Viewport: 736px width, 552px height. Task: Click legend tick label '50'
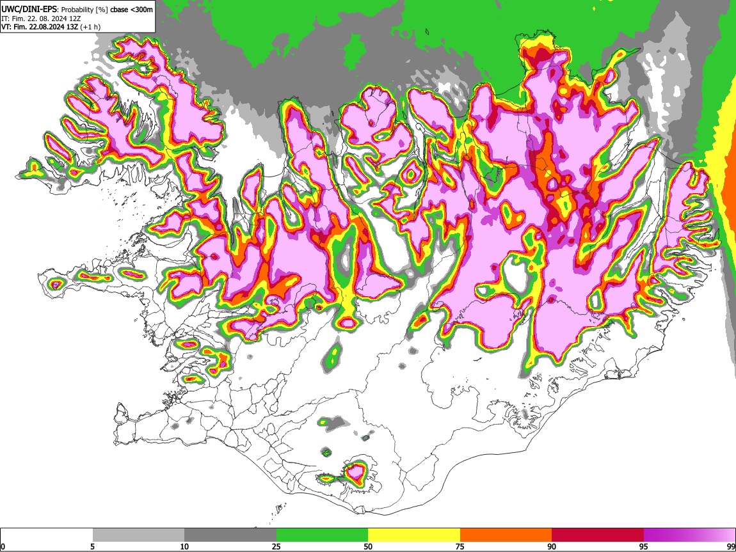(368, 547)
